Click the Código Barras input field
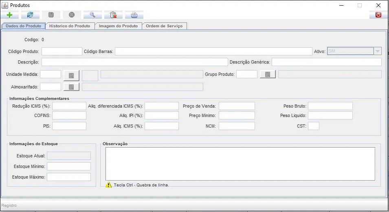Image resolution: width=389 pixels, height=212 pixels. [213, 51]
